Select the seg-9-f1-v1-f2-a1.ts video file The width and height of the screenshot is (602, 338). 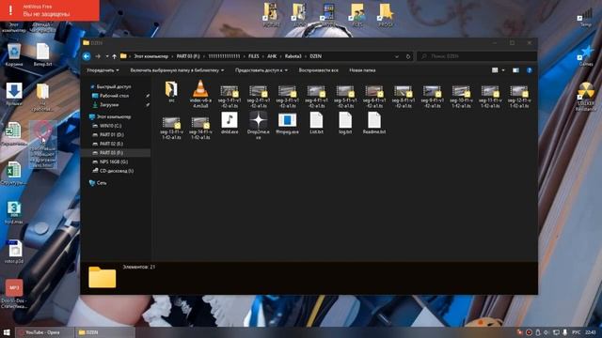click(x=433, y=91)
